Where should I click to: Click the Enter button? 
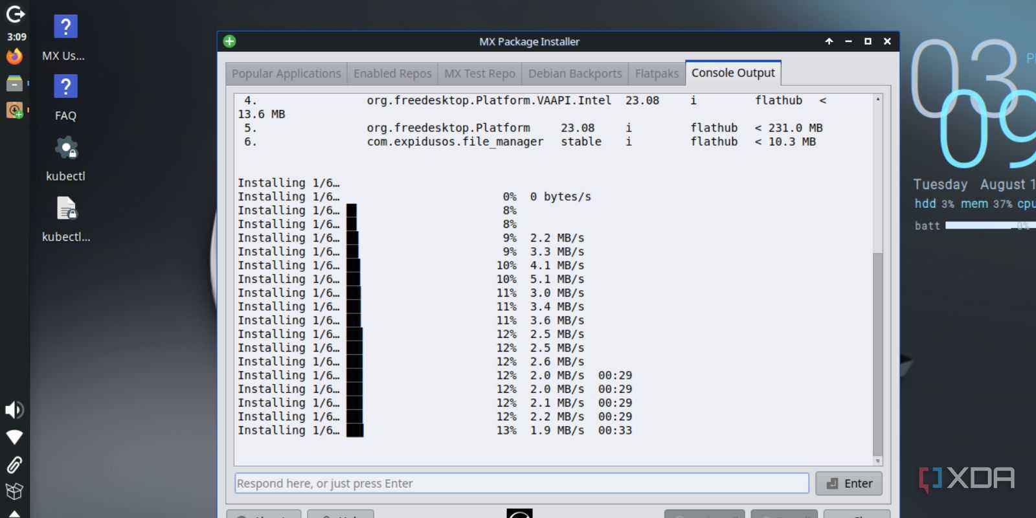click(x=849, y=483)
